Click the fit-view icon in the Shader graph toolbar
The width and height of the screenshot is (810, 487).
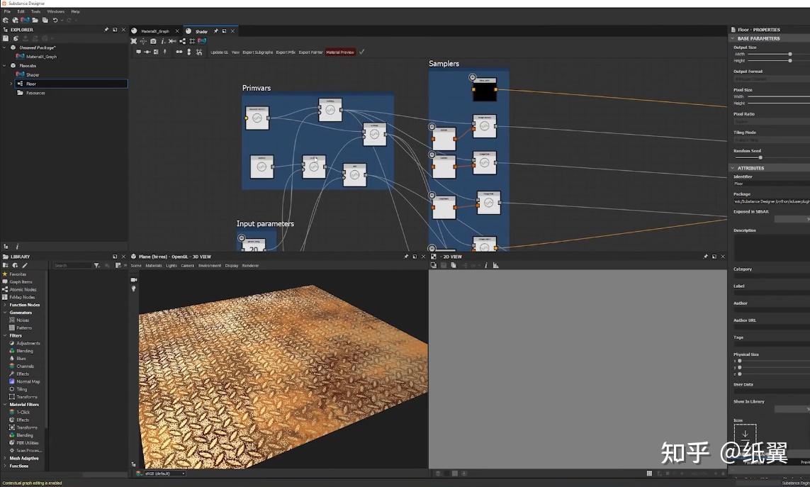(134, 41)
